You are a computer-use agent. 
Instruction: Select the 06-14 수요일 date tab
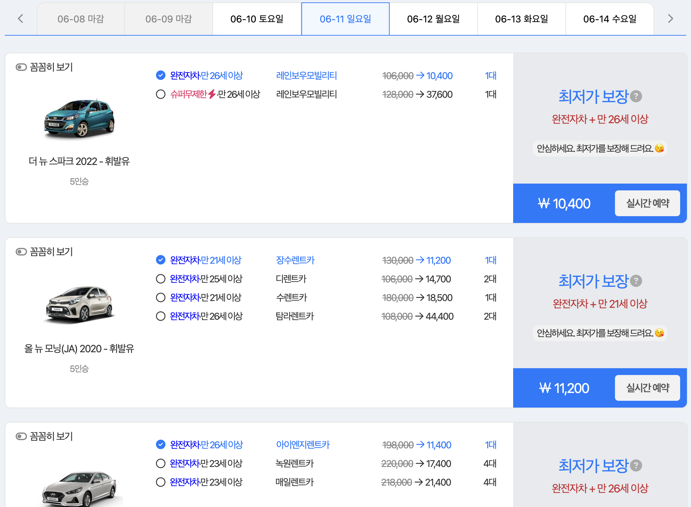(x=610, y=19)
